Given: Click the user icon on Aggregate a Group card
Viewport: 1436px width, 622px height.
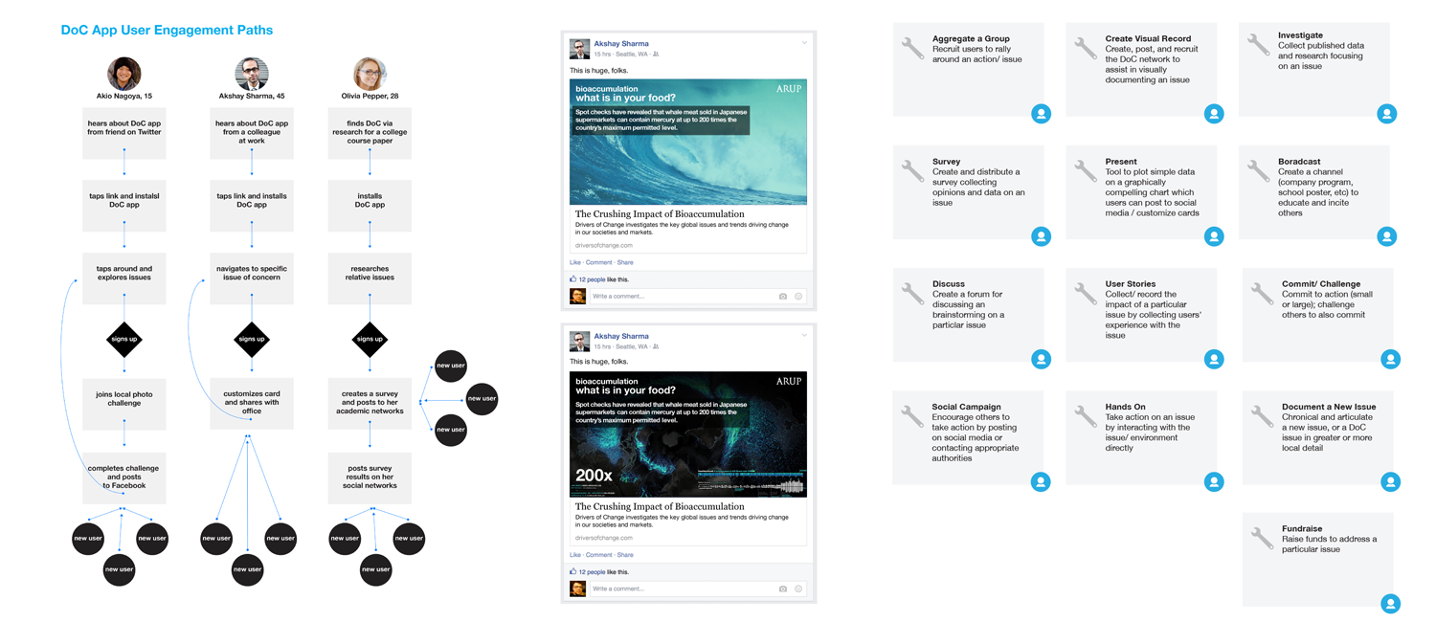Looking at the screenshot, I should point(1041,114).
